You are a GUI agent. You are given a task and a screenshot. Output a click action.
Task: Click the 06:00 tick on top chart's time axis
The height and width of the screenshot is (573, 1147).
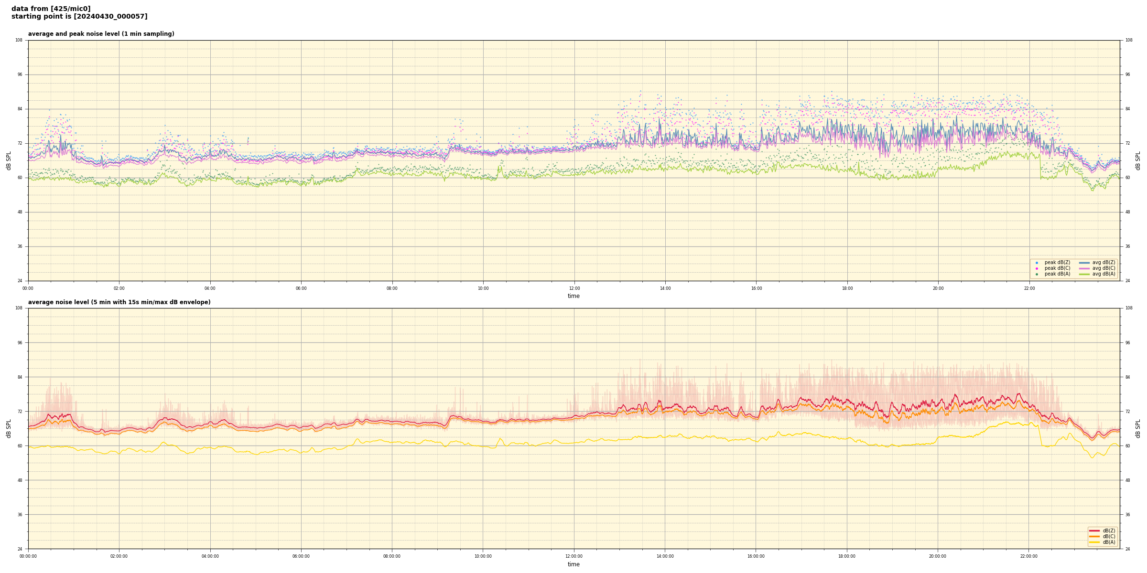[x=301, y=288]
